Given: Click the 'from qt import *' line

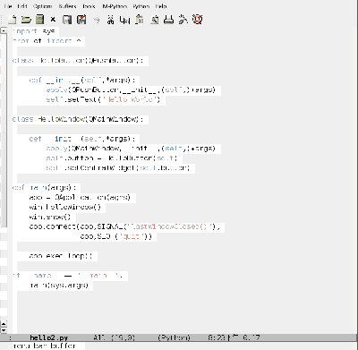Looking at the screenshot, I should coord(47,41).
